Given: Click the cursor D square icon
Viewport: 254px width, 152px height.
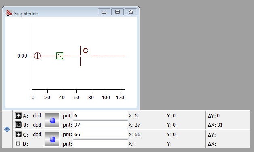Looking at the screenshot, I should tap(18, 143).
